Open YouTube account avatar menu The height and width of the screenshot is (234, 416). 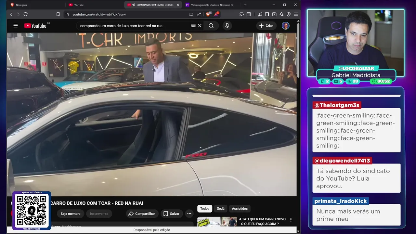[286, 26]
